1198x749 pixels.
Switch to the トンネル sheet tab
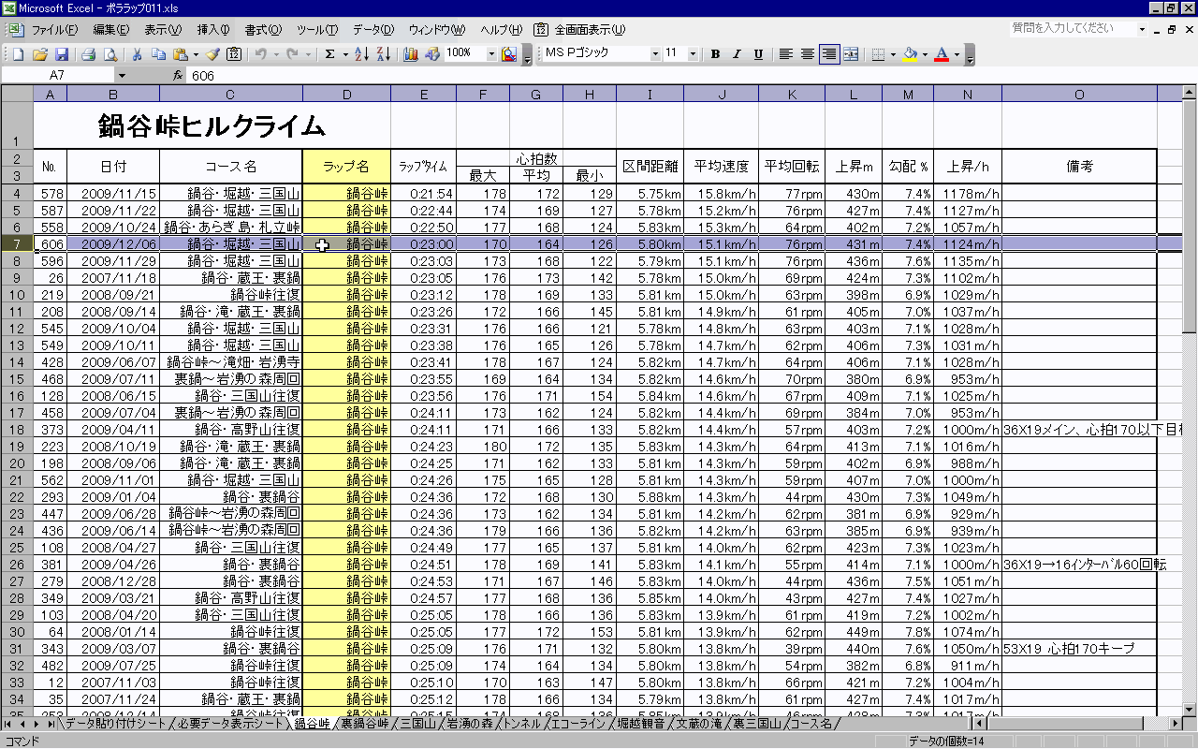(x=521, y=724)
